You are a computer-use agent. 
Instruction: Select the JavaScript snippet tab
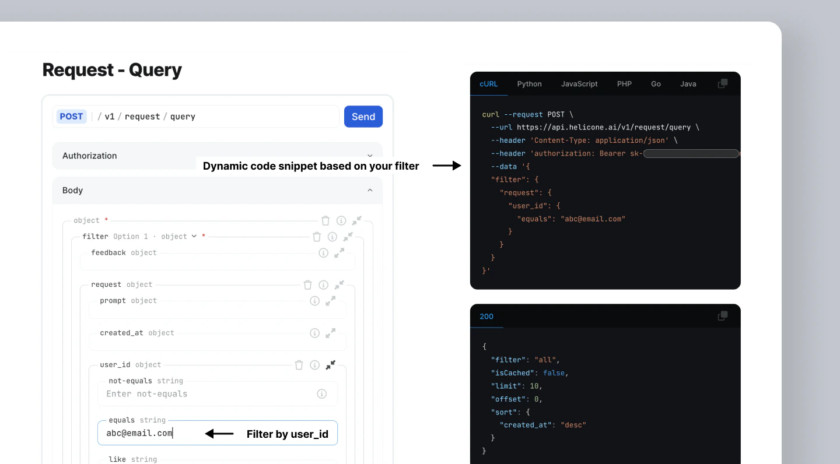(x=579, y=83)
